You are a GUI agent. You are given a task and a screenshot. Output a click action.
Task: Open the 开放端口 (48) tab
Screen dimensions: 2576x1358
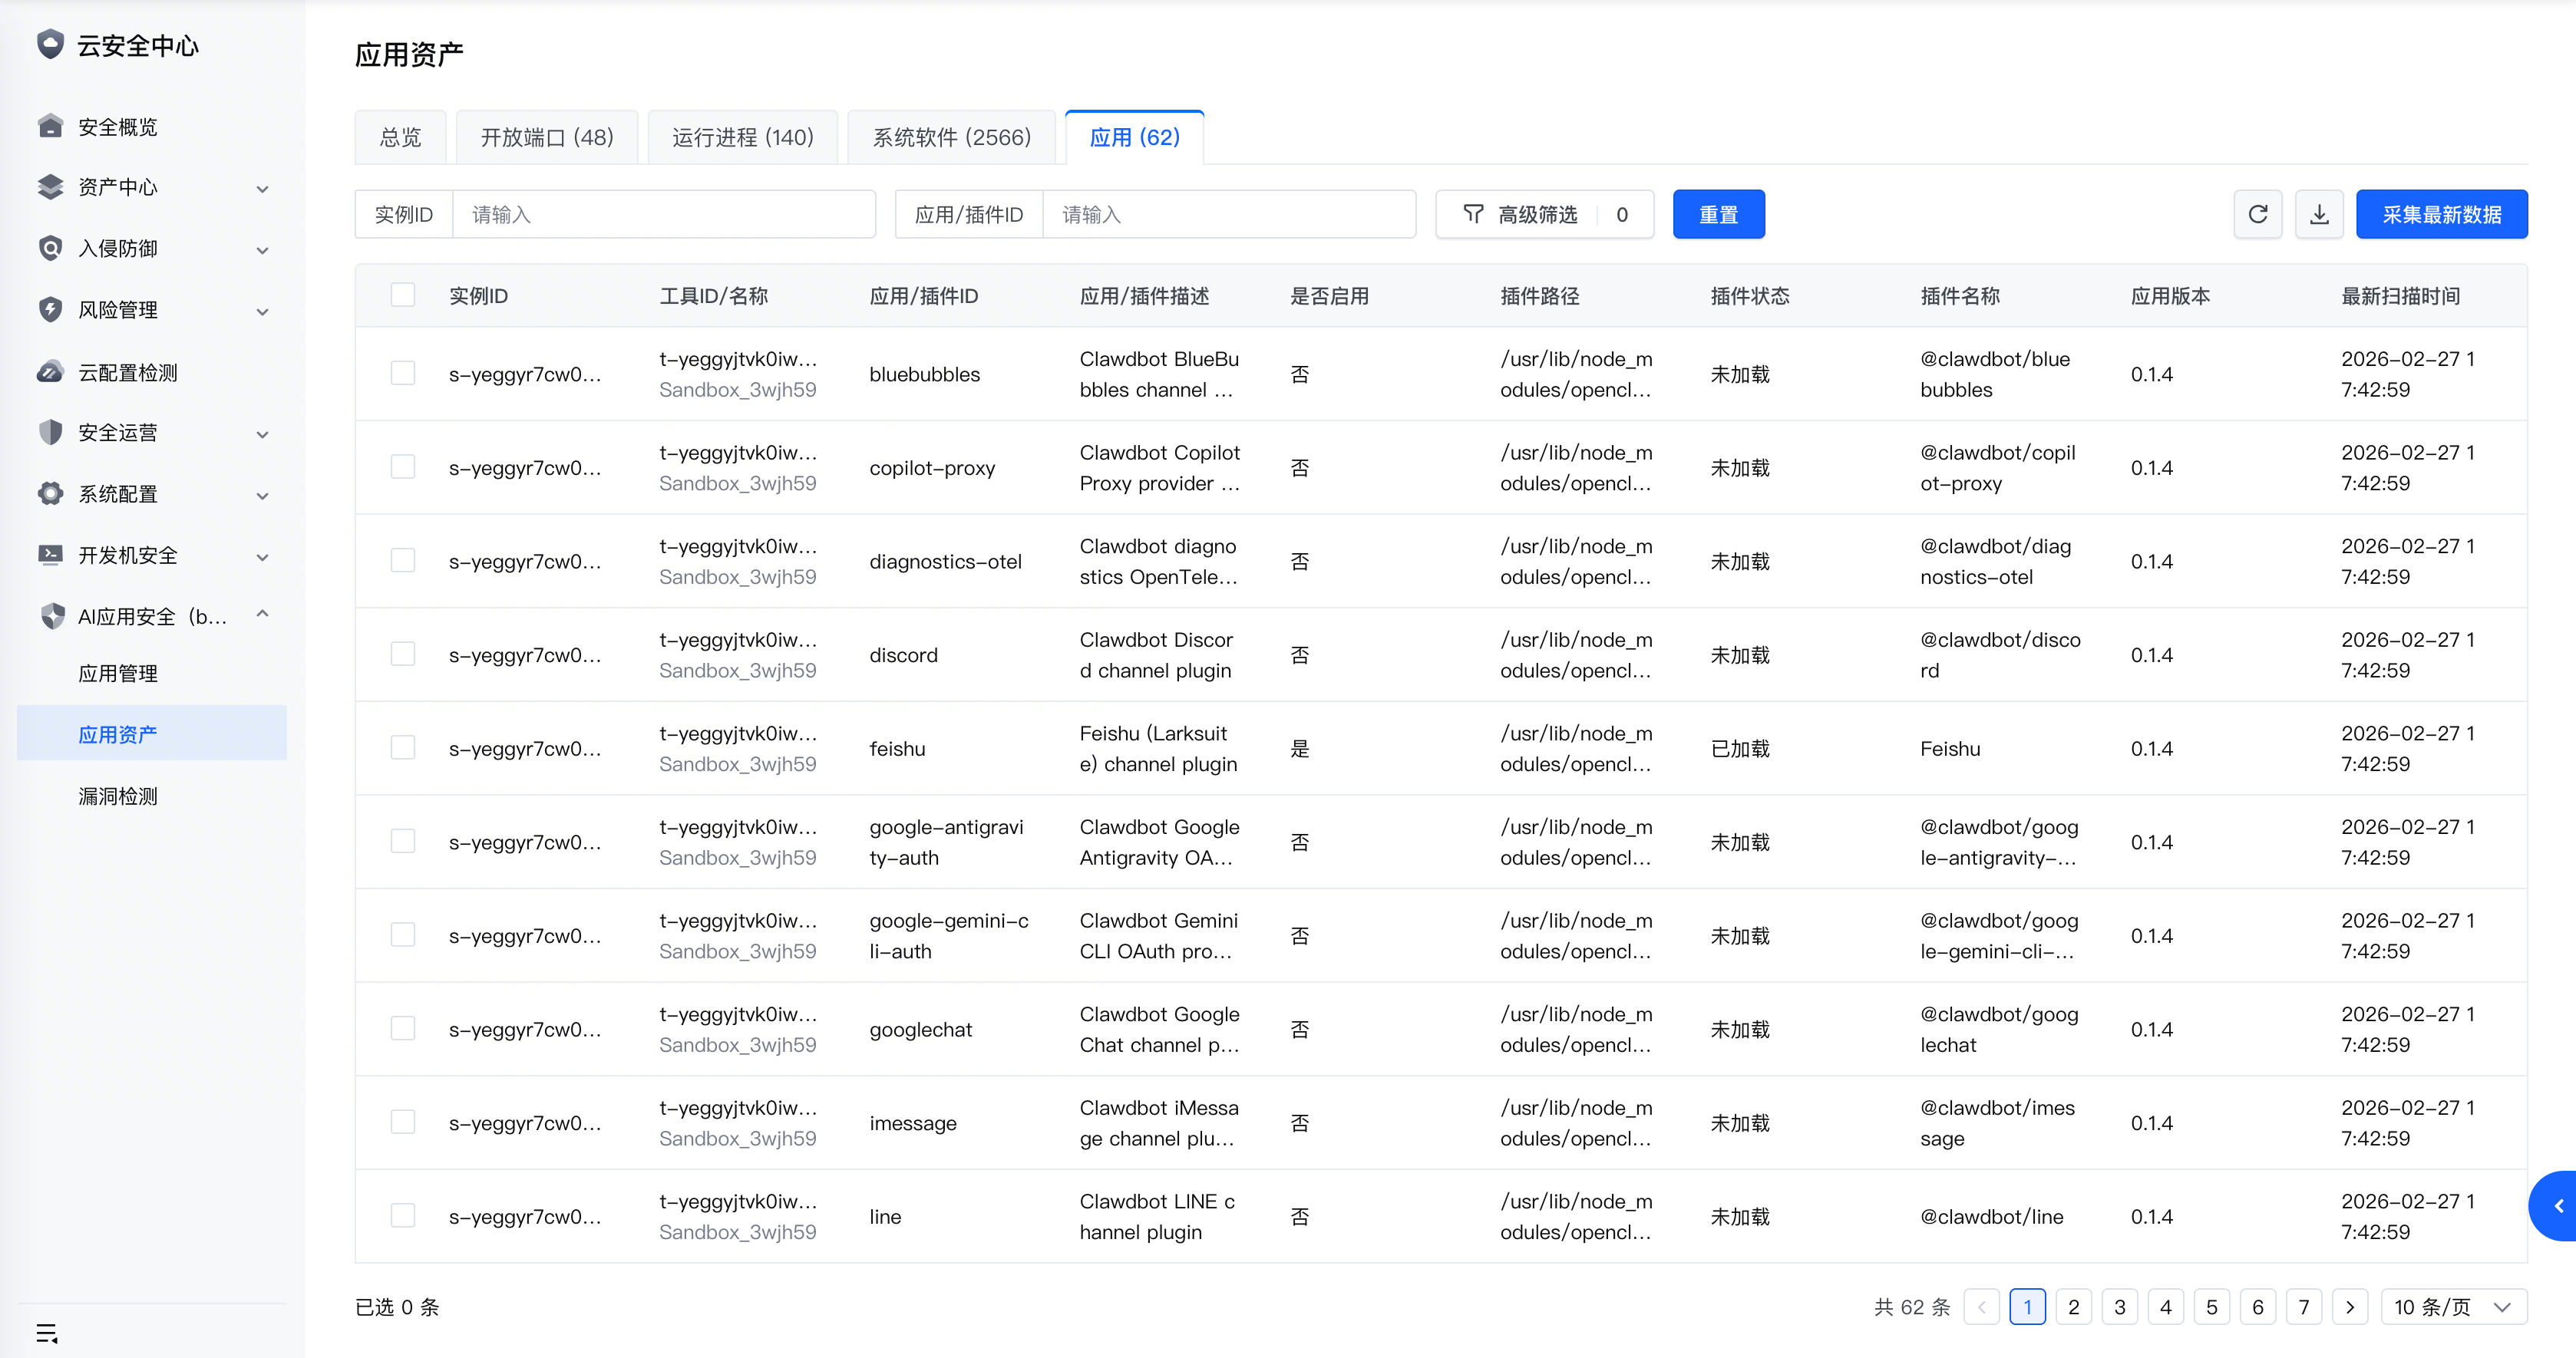click(x=547, y=137)
